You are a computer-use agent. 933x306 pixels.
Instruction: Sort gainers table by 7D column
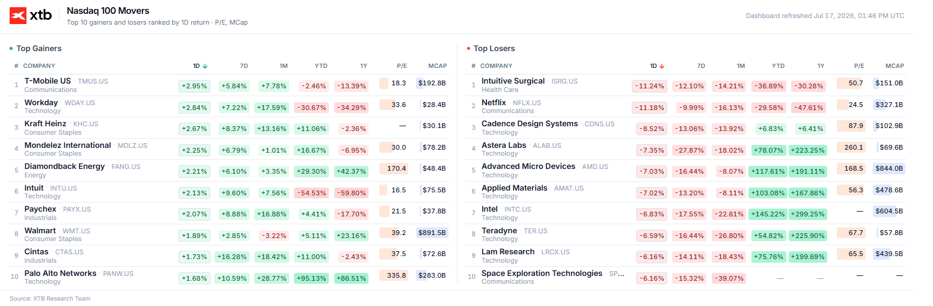243,66
